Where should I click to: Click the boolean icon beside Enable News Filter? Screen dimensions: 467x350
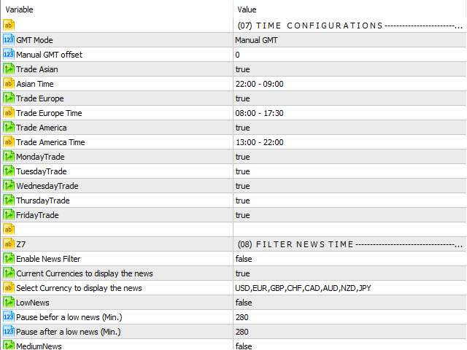pos(9,259)
